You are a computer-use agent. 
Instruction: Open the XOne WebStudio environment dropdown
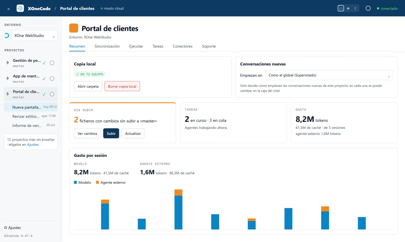(34, 35)
